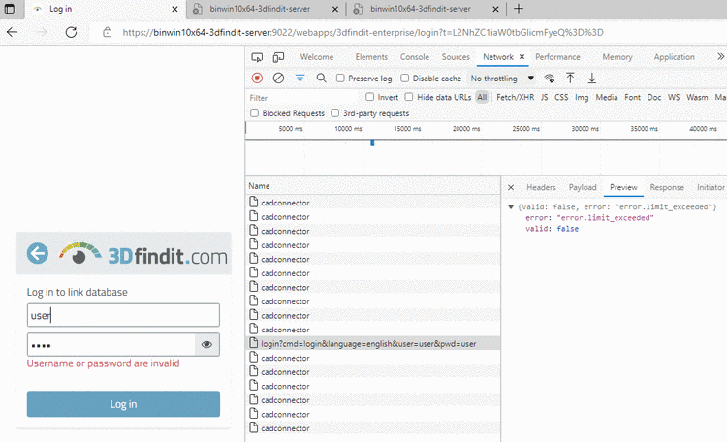Image resolution: width=727 pixels, height=442 pixels.
Task: Open network search with magnifier icon
Action: click(x=321, y=78)
